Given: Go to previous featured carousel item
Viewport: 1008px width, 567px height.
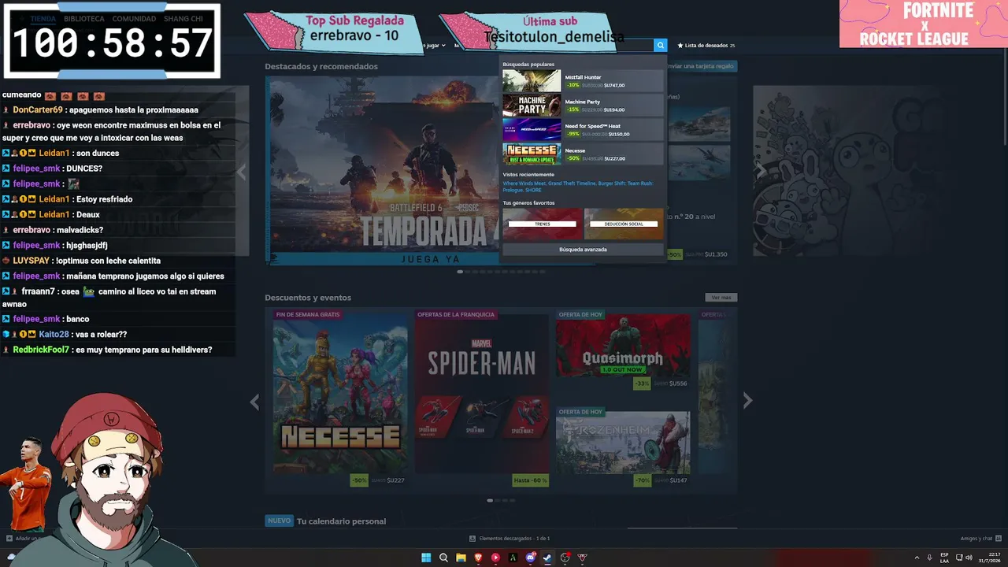Looking at the screenshot, I should 242,170.
